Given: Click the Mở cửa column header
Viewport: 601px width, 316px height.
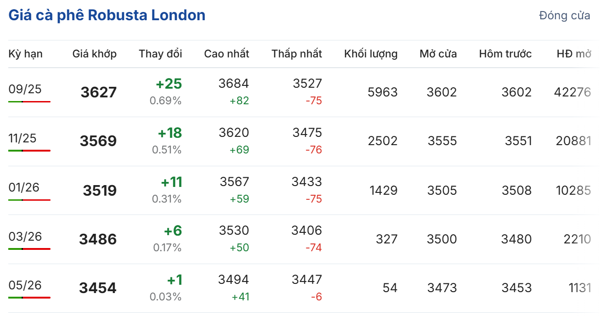Looking at the screenshot, I should (438, 54).
